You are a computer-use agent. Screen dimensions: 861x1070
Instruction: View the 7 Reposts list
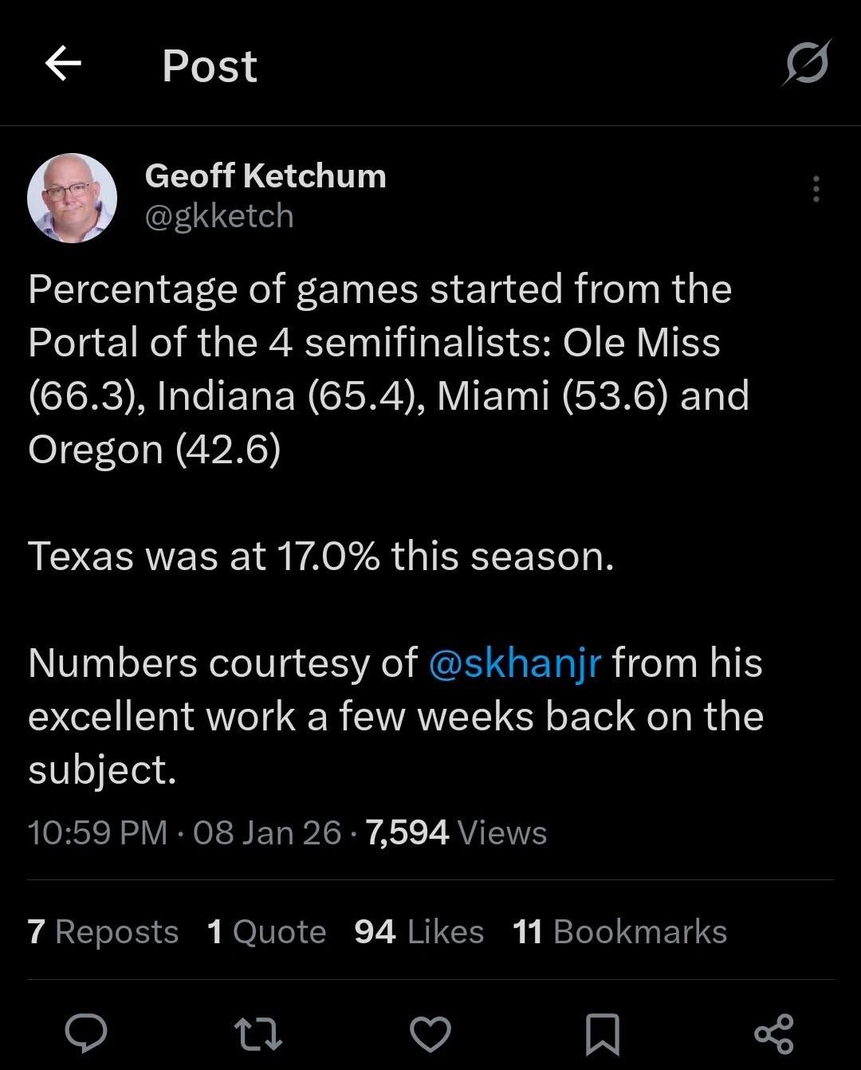pyautogui.click(x=103, y=931)
